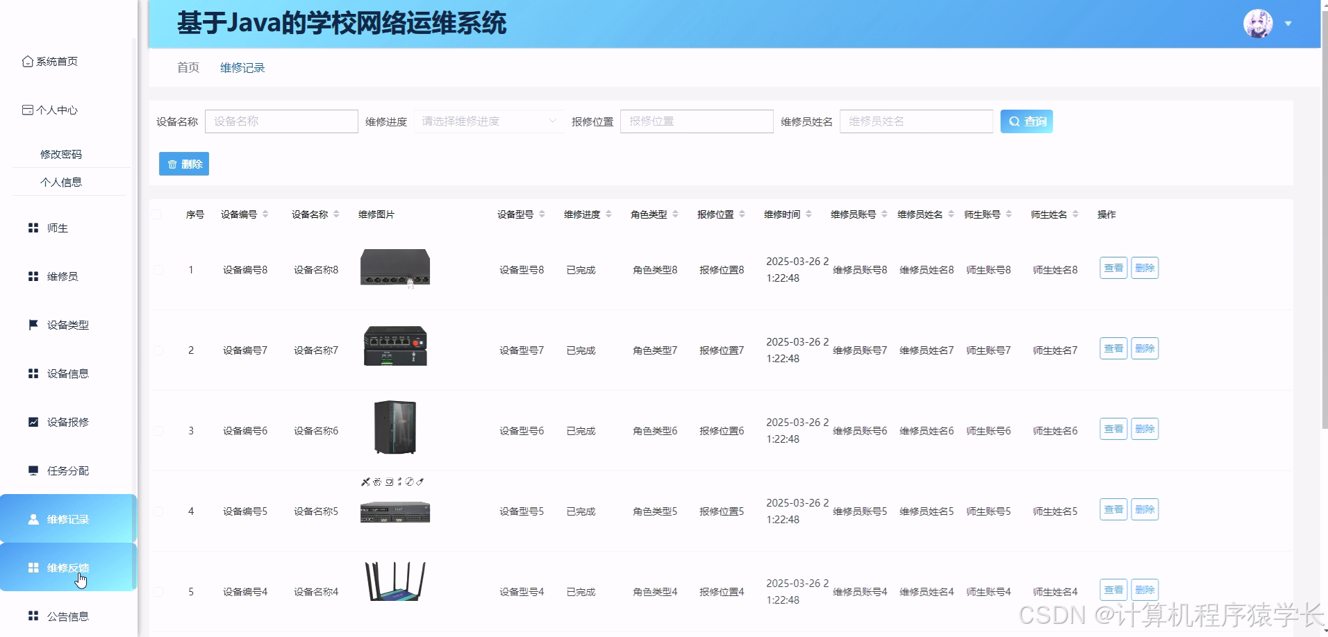Open the 请选择维修进度 dropdown

(x=488, y=121)
